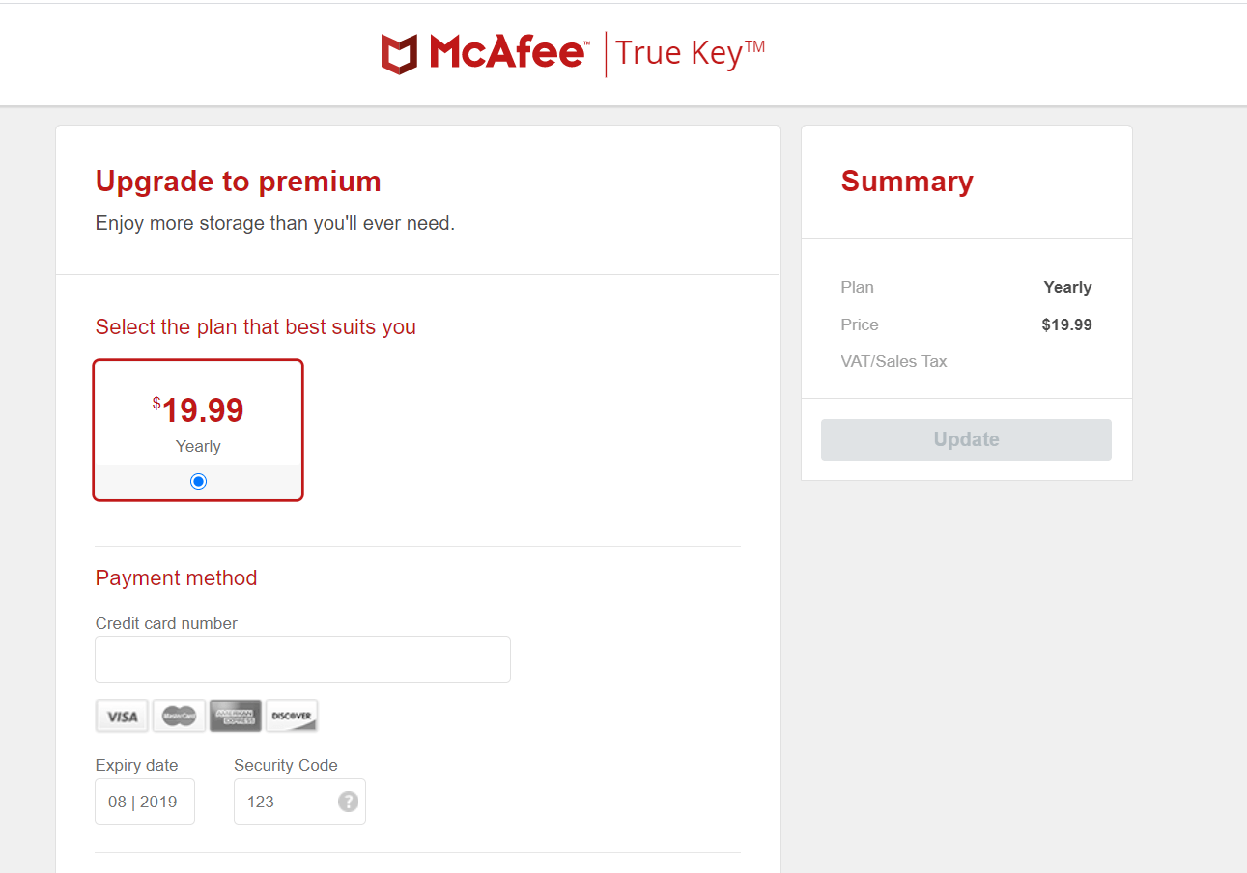This screenshot has width=1247, height=873.
Task: Click the Payment method section header
Action: click(x=176, y=577)
